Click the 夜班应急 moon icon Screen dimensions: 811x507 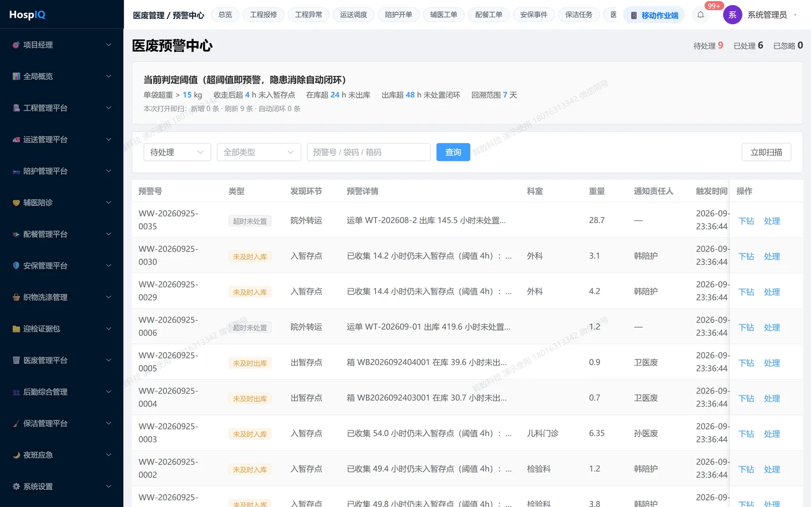16,455
